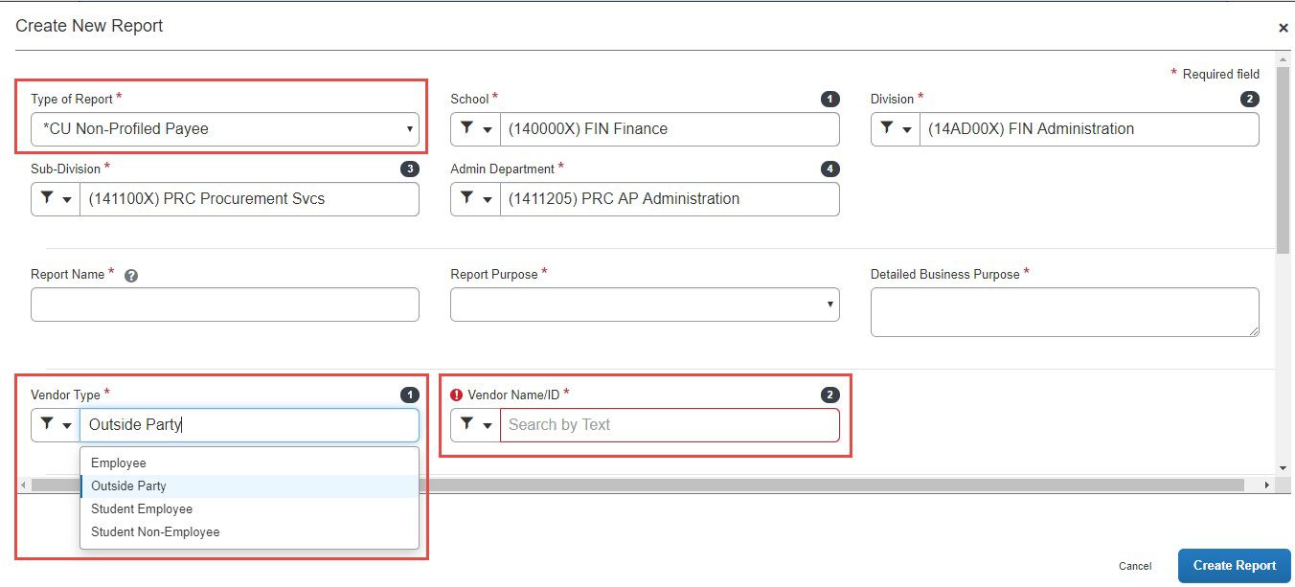Choose Outside Party in Vendor Type list
1295x587 pixels.
(129, 485)
